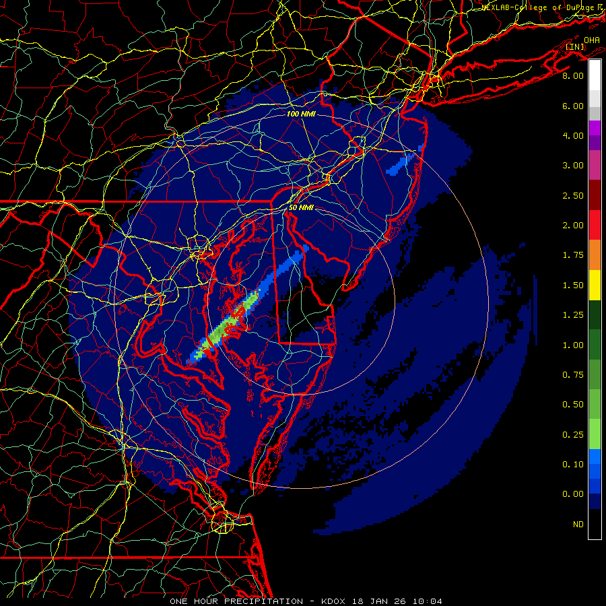The width and height of the screenshot is (606, 606).
Task: Select the 4.00 legend label
Action: coord(573,135)
